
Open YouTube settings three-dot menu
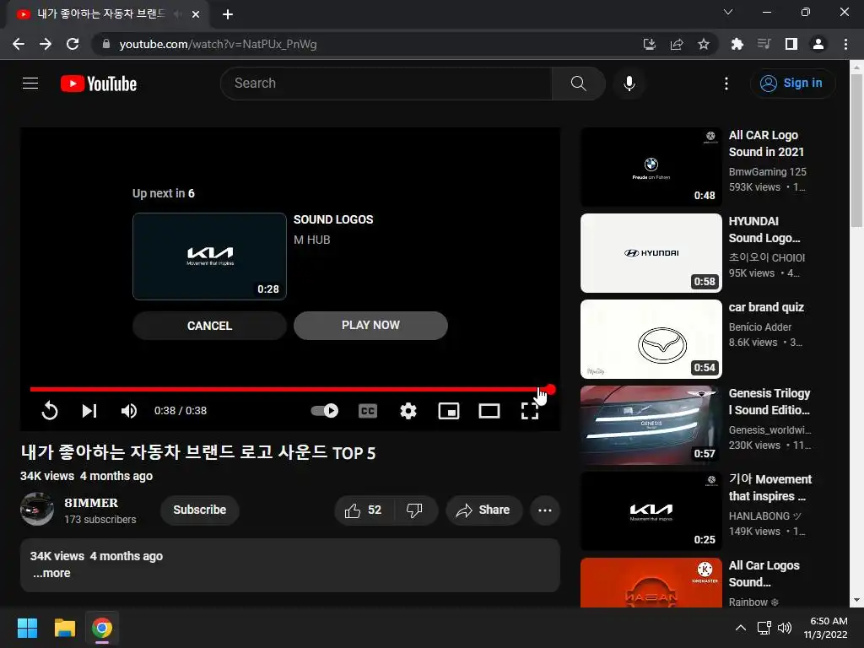point(726,84)
